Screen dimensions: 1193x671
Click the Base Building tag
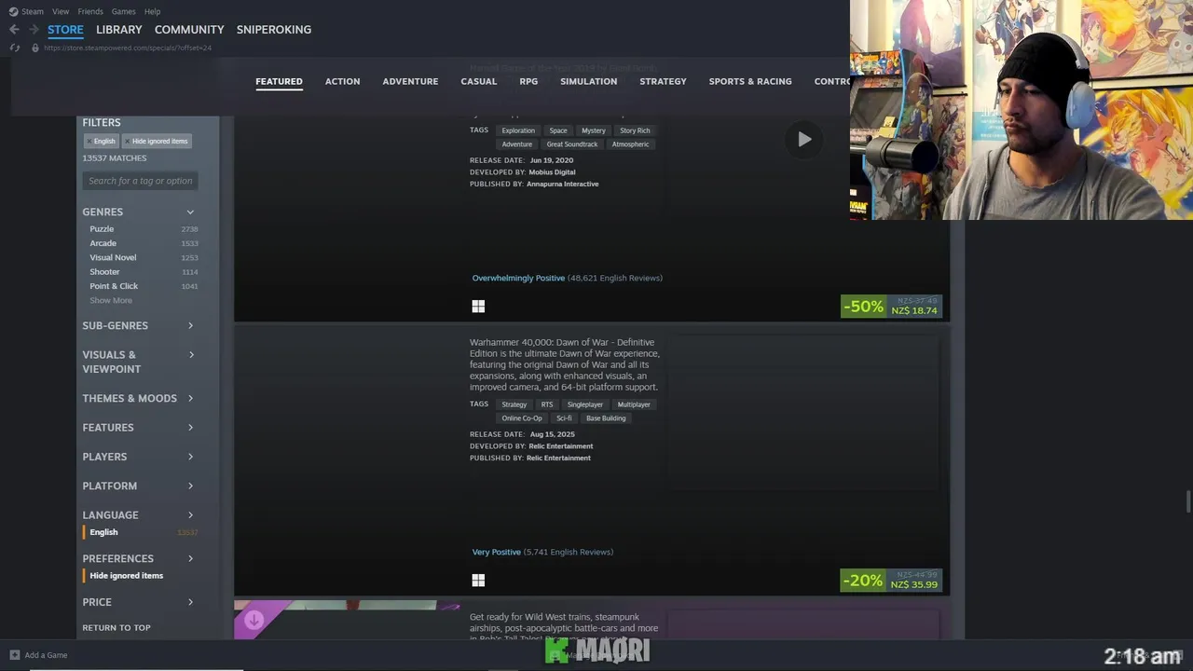point(606,418)
